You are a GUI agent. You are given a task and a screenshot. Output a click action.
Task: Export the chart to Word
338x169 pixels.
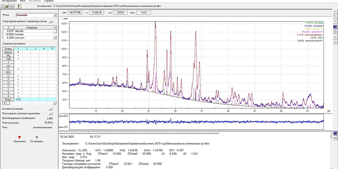click(335, 27)
